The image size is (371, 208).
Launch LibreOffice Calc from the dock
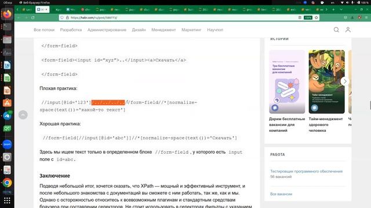(x=7, y=77)
